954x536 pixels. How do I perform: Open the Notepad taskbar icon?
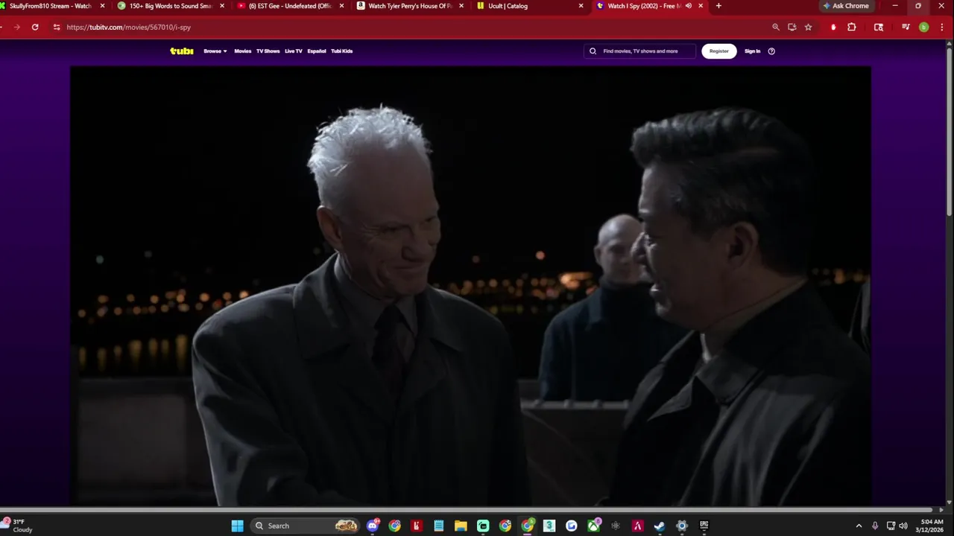point(439,526)
